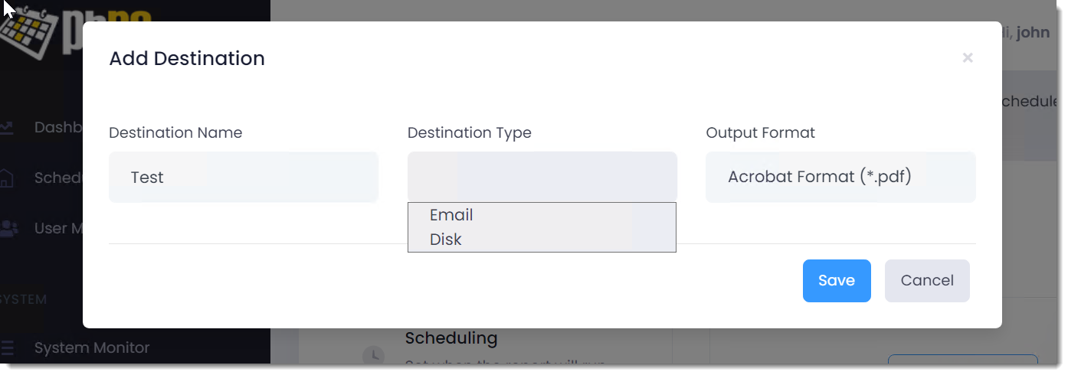Cancel adding the destination
The width and height of the screenshot is (1068, 375).
[x=927, y=281]
